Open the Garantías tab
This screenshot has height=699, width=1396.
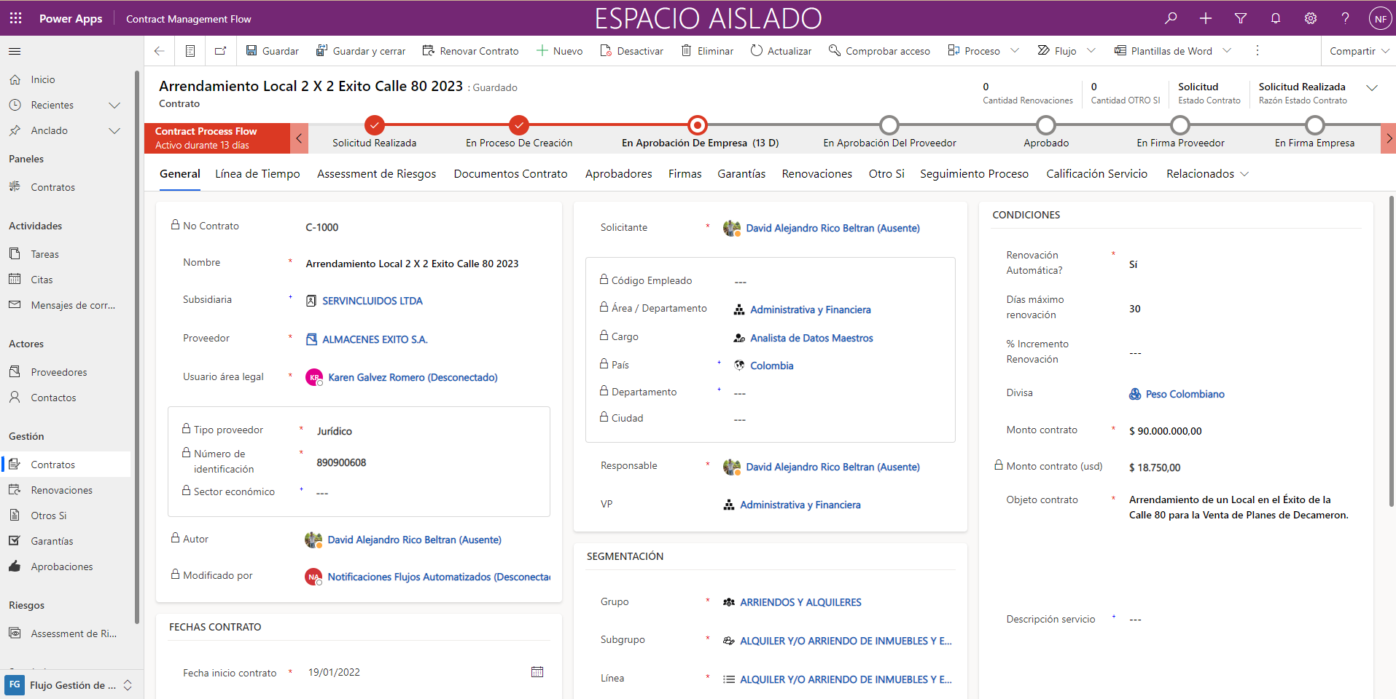coord(741,174)
